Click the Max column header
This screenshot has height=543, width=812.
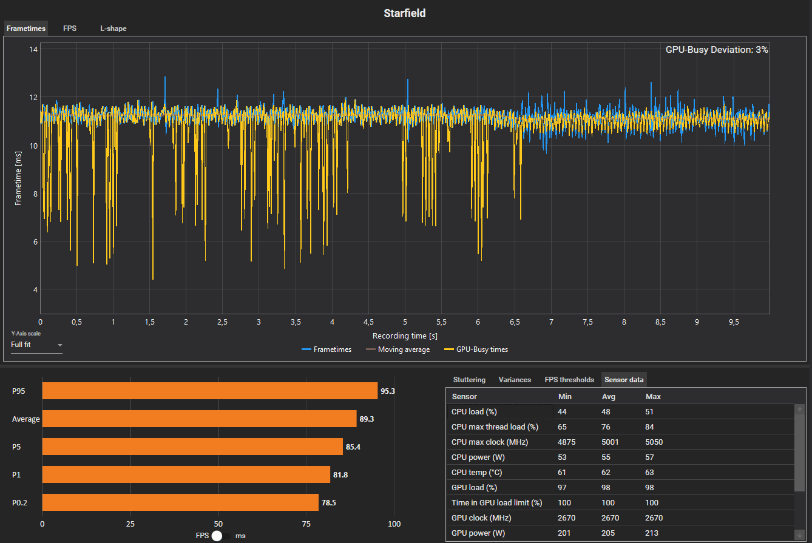tap(654, 396)
